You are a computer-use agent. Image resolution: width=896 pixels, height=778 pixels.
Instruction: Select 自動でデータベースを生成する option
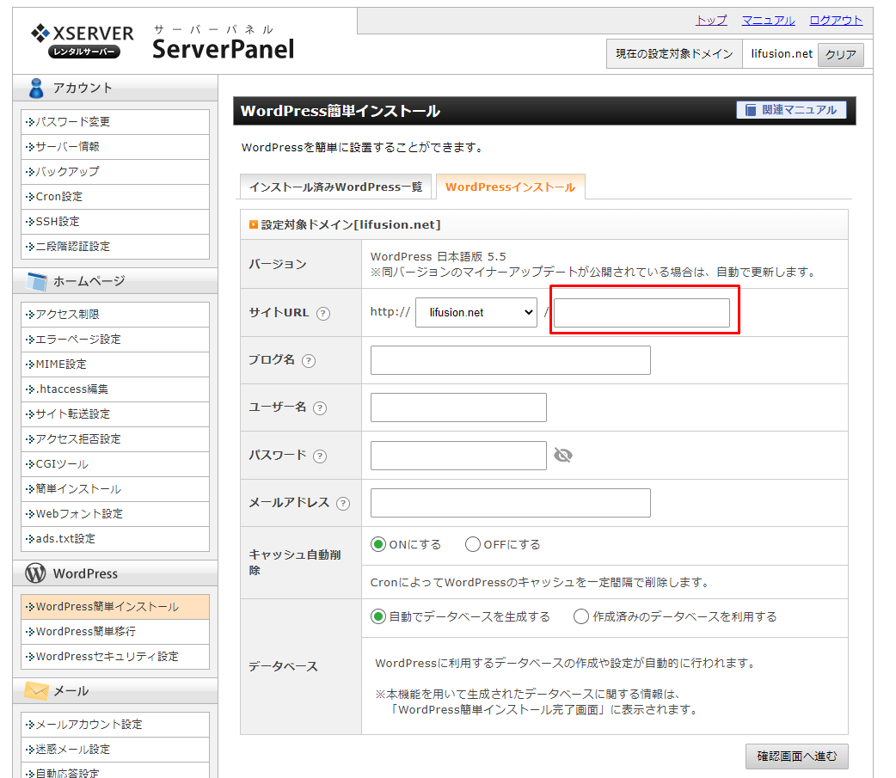pos(378,617)
